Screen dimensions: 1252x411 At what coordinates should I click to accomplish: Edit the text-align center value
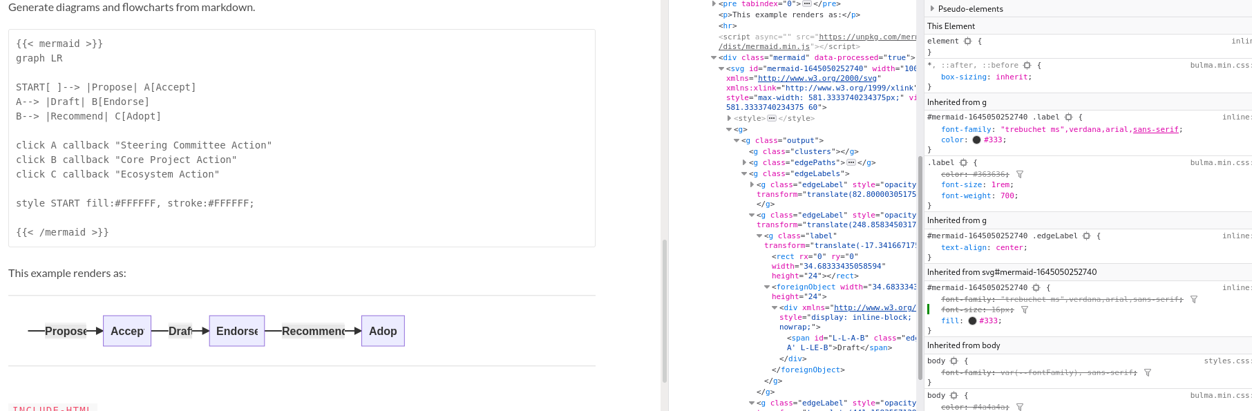click(x=1009, y=248)
